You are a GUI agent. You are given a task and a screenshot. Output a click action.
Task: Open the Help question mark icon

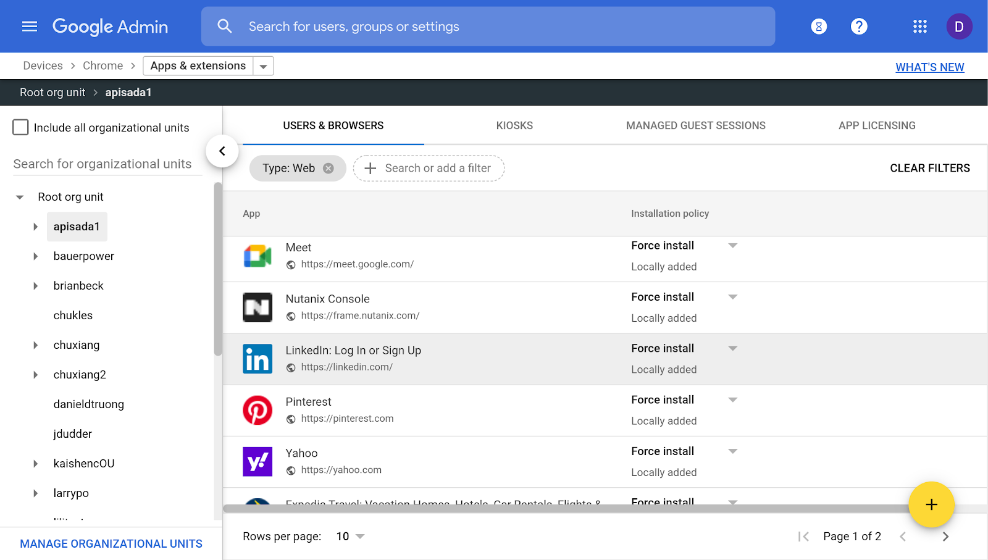click(x=859, y=27)
